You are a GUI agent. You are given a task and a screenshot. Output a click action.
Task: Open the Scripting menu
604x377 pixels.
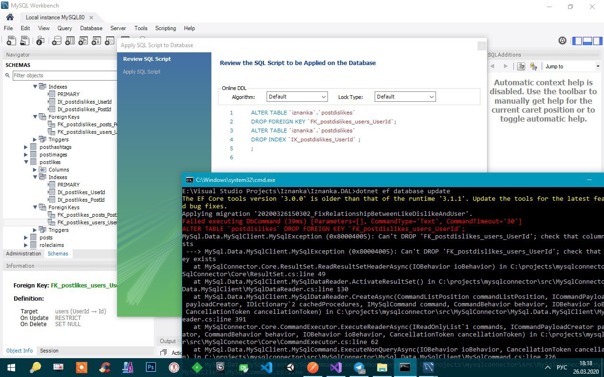166,28
